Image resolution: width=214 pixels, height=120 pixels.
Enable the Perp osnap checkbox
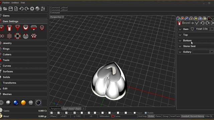click(x=95, y=113)
